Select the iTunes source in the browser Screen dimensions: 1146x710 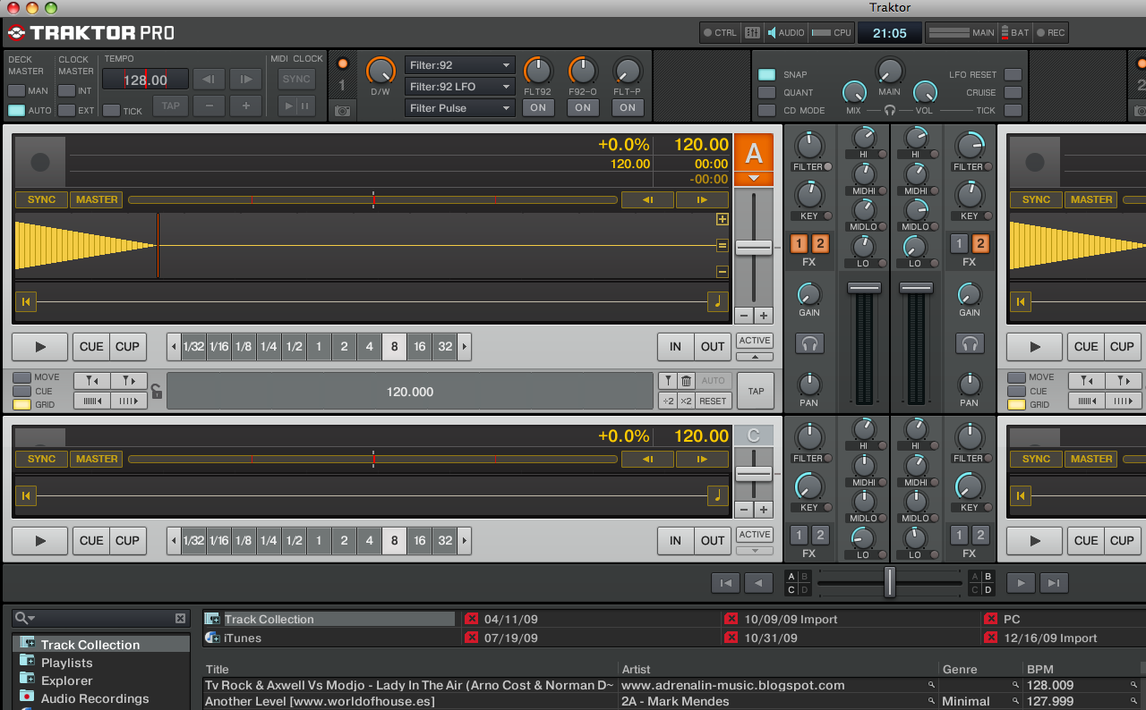tap(242, 638)
